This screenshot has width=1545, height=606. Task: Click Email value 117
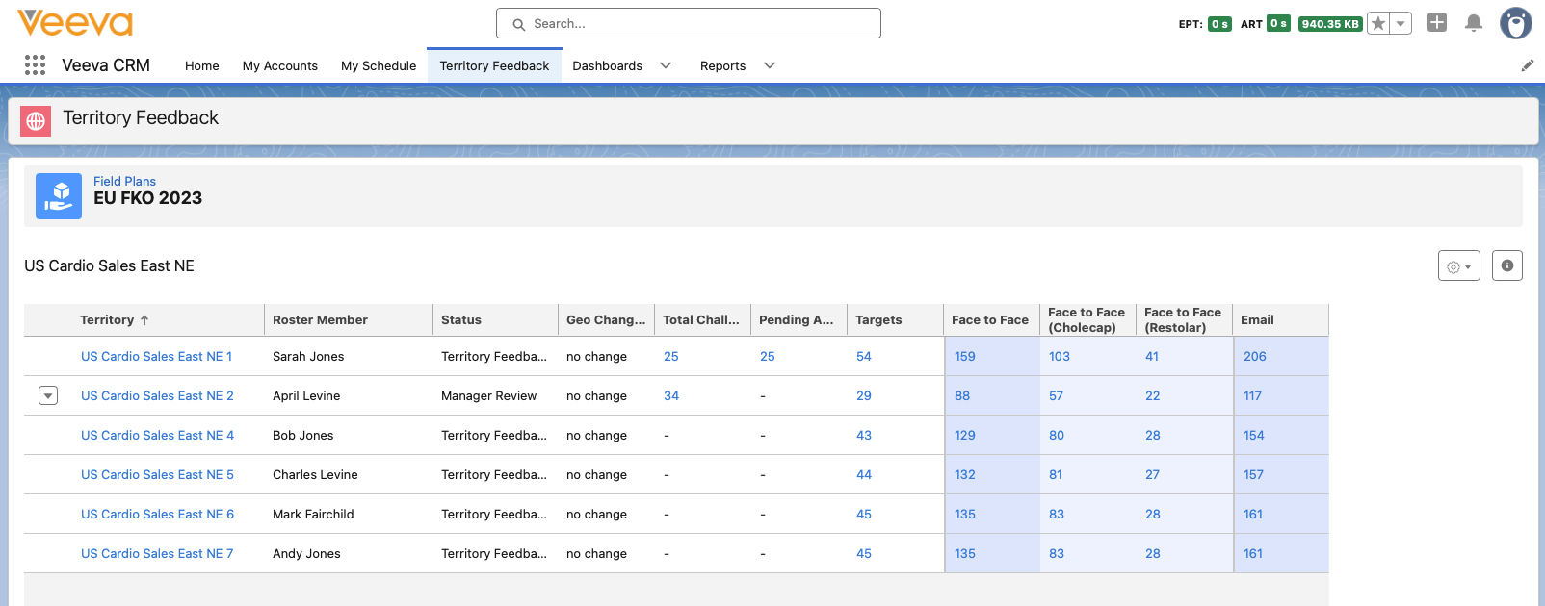click(1252, 395)
